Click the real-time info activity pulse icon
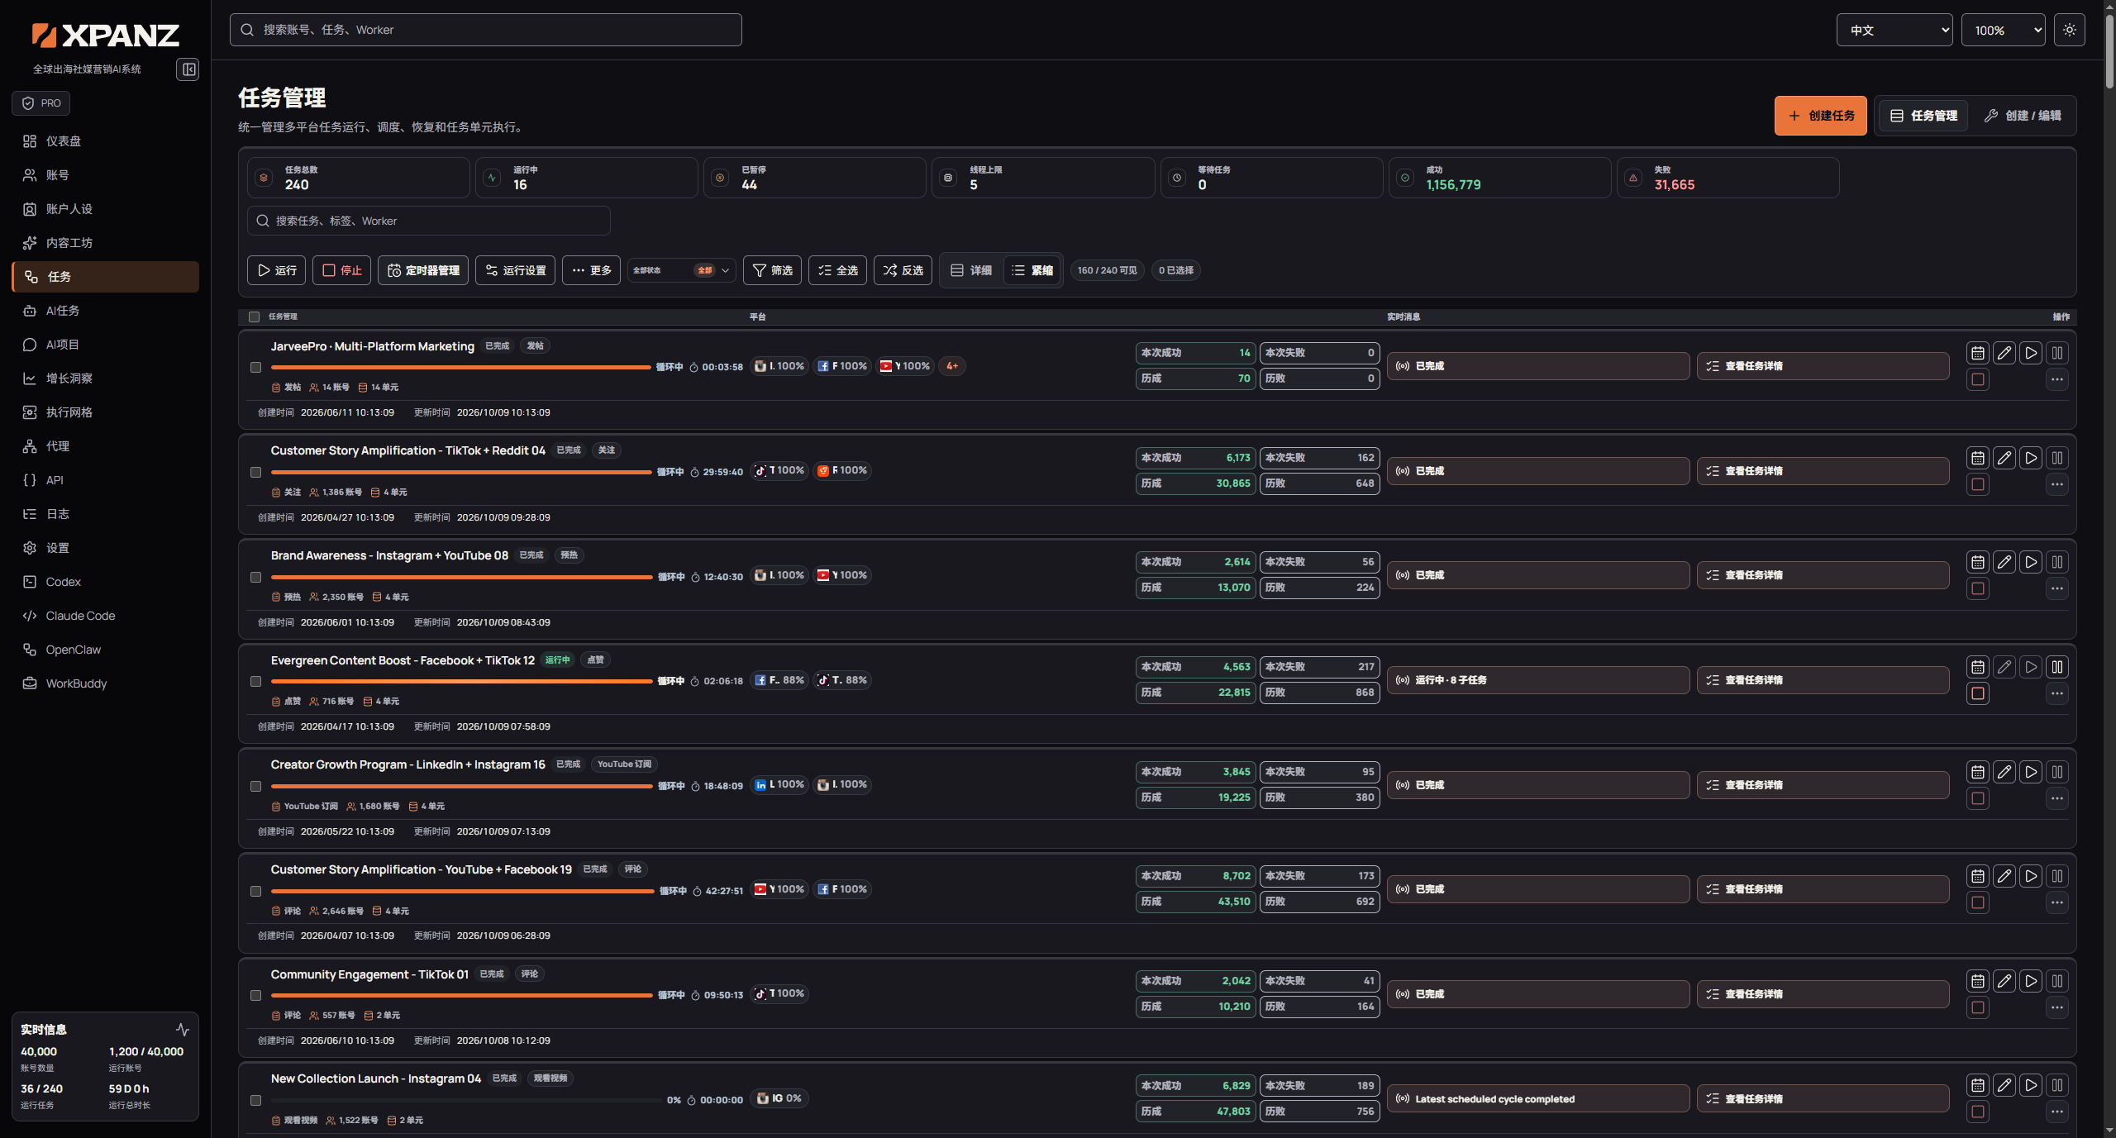The width and height of the screenshot is (2116, 1138). [183, 1030]
